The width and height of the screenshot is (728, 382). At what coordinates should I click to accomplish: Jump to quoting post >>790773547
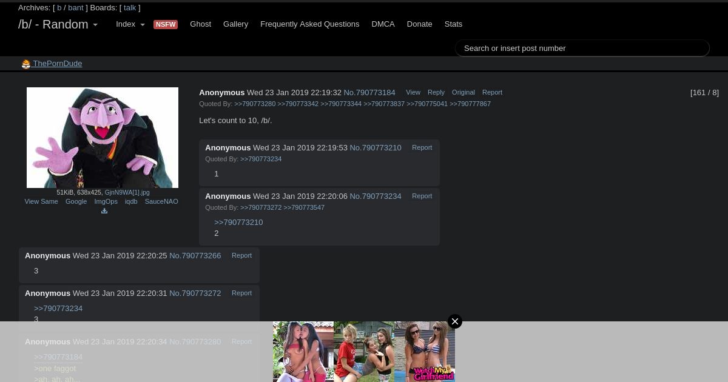click(x=304, y=207)
